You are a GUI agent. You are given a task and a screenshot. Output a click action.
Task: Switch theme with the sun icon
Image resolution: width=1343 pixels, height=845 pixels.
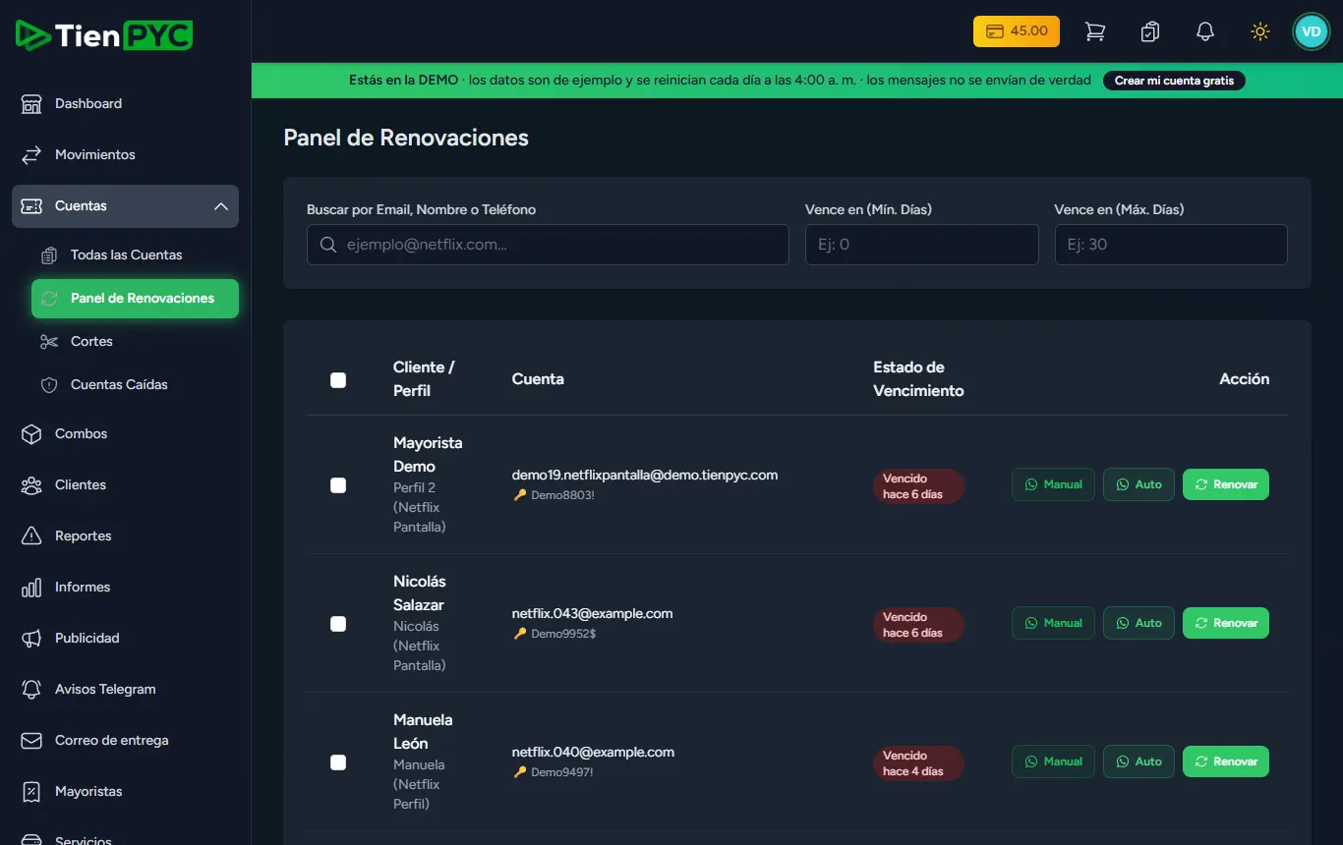pyautogui.click(x=1259, y=31)
